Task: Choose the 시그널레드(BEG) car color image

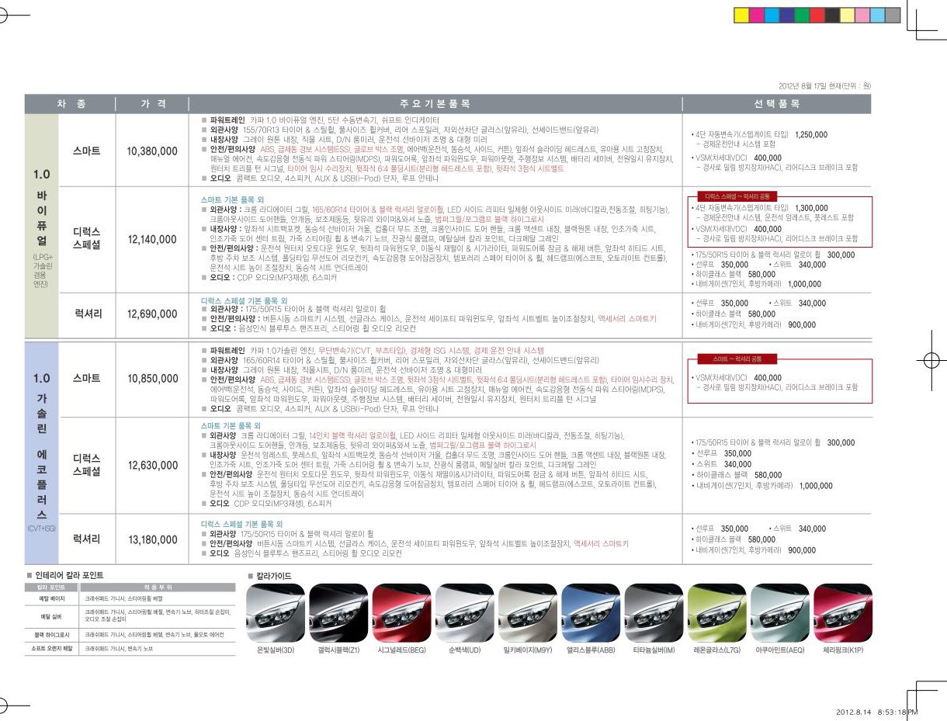Action: pyautogui.click(x=402, y=612)
